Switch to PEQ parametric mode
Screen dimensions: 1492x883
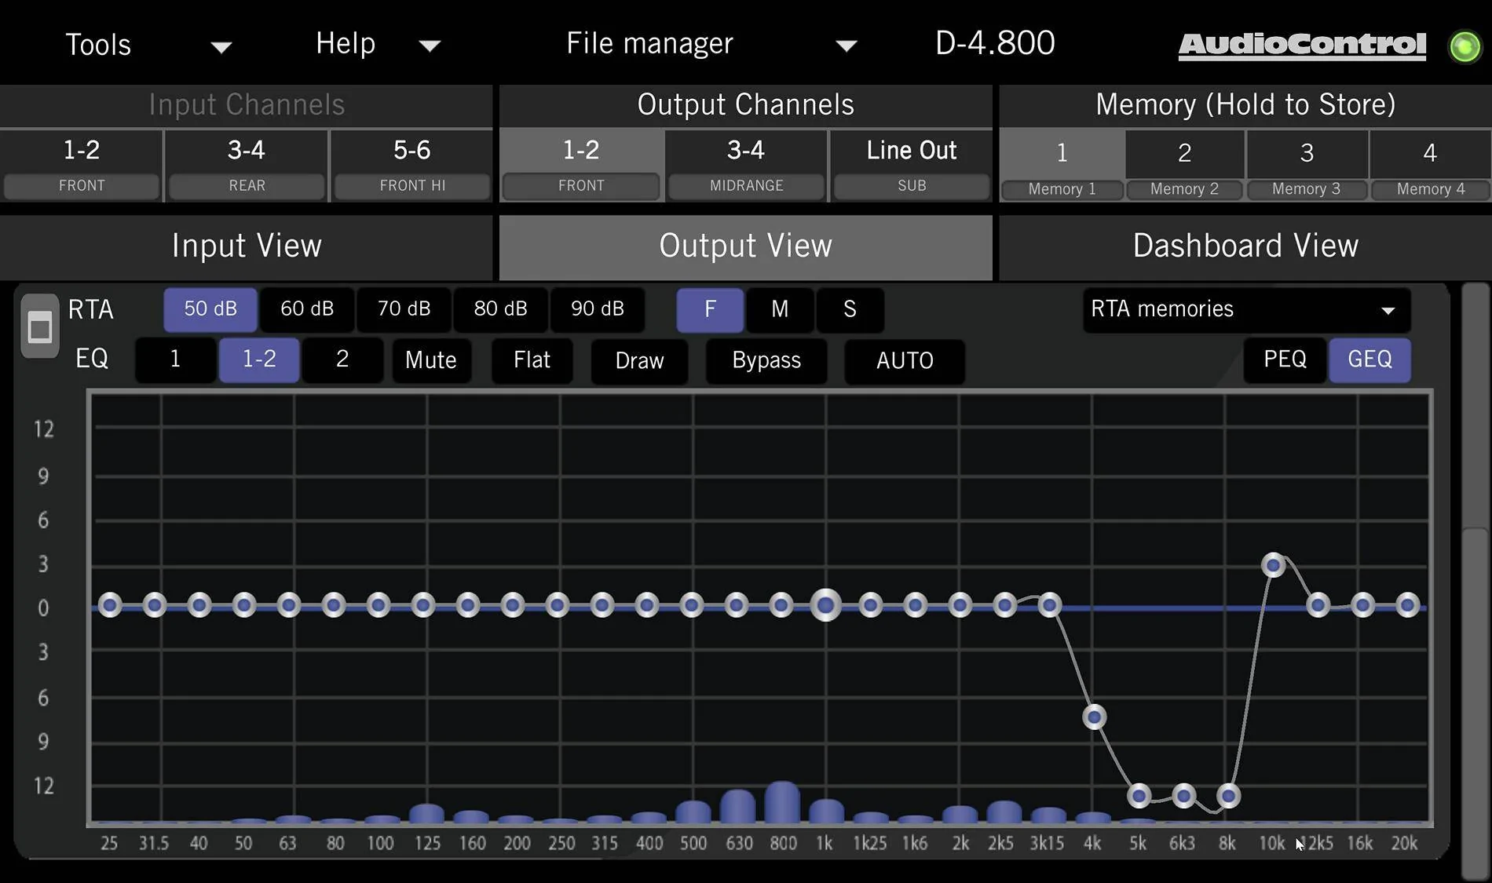click(x=1285, y=360)
